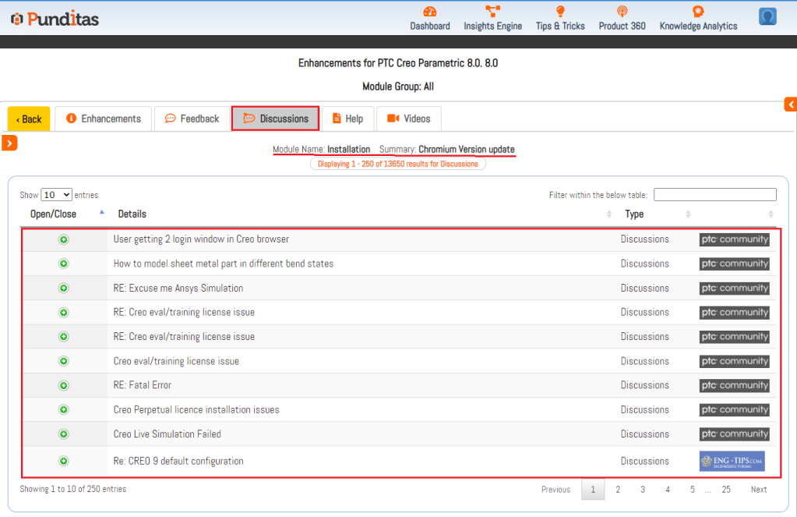
Task: Click the Tips & Tricks lightbulb icon
Action: click(x=560, y=12)
